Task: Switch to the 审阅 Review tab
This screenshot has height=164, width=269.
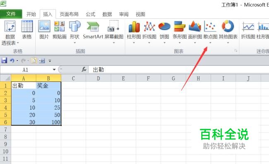Action: coord(124,14)
